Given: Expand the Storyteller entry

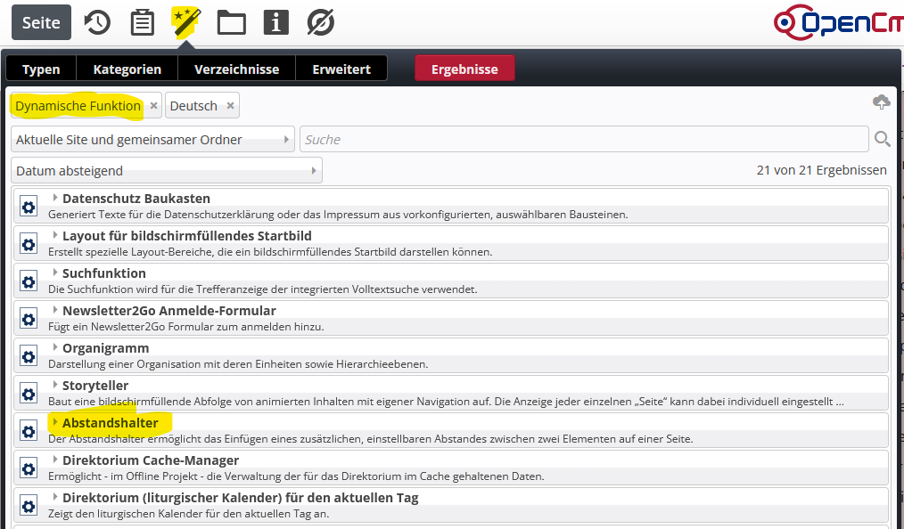Looking at the screenshot, I should [54, 385].
